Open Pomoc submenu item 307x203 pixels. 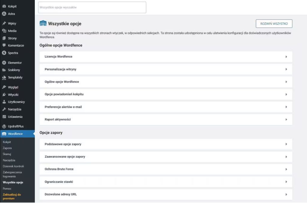click(7, 189)
